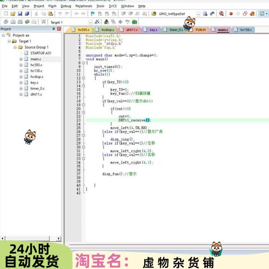Screen dimensions: 269x269
Task: Open the Debug menu
Action: 66,6
